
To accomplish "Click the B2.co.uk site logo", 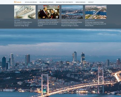I will point(17,2).
